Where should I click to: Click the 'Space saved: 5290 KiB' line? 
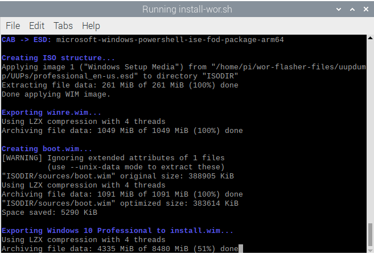point(50,213)
